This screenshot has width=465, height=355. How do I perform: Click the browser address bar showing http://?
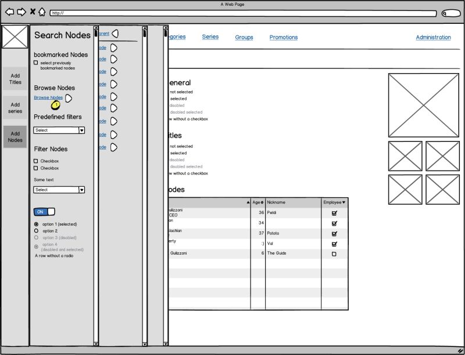(243, 13)
